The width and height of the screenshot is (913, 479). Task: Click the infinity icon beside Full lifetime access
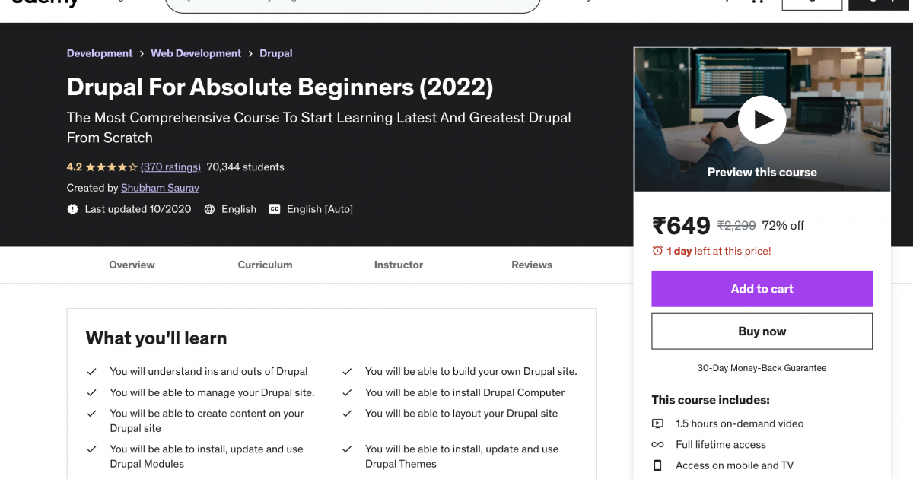pos(657,444)
